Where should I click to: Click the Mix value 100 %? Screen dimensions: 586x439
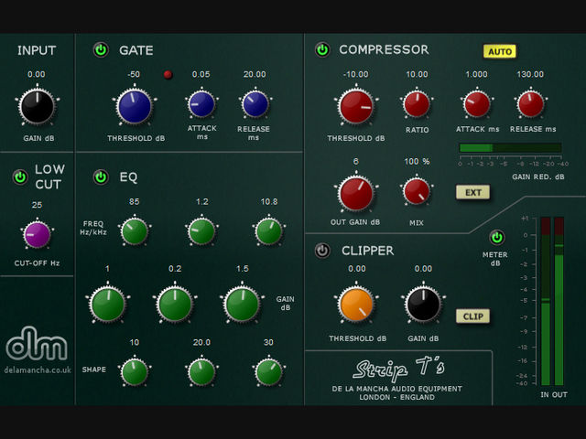[x=418, y=161]
